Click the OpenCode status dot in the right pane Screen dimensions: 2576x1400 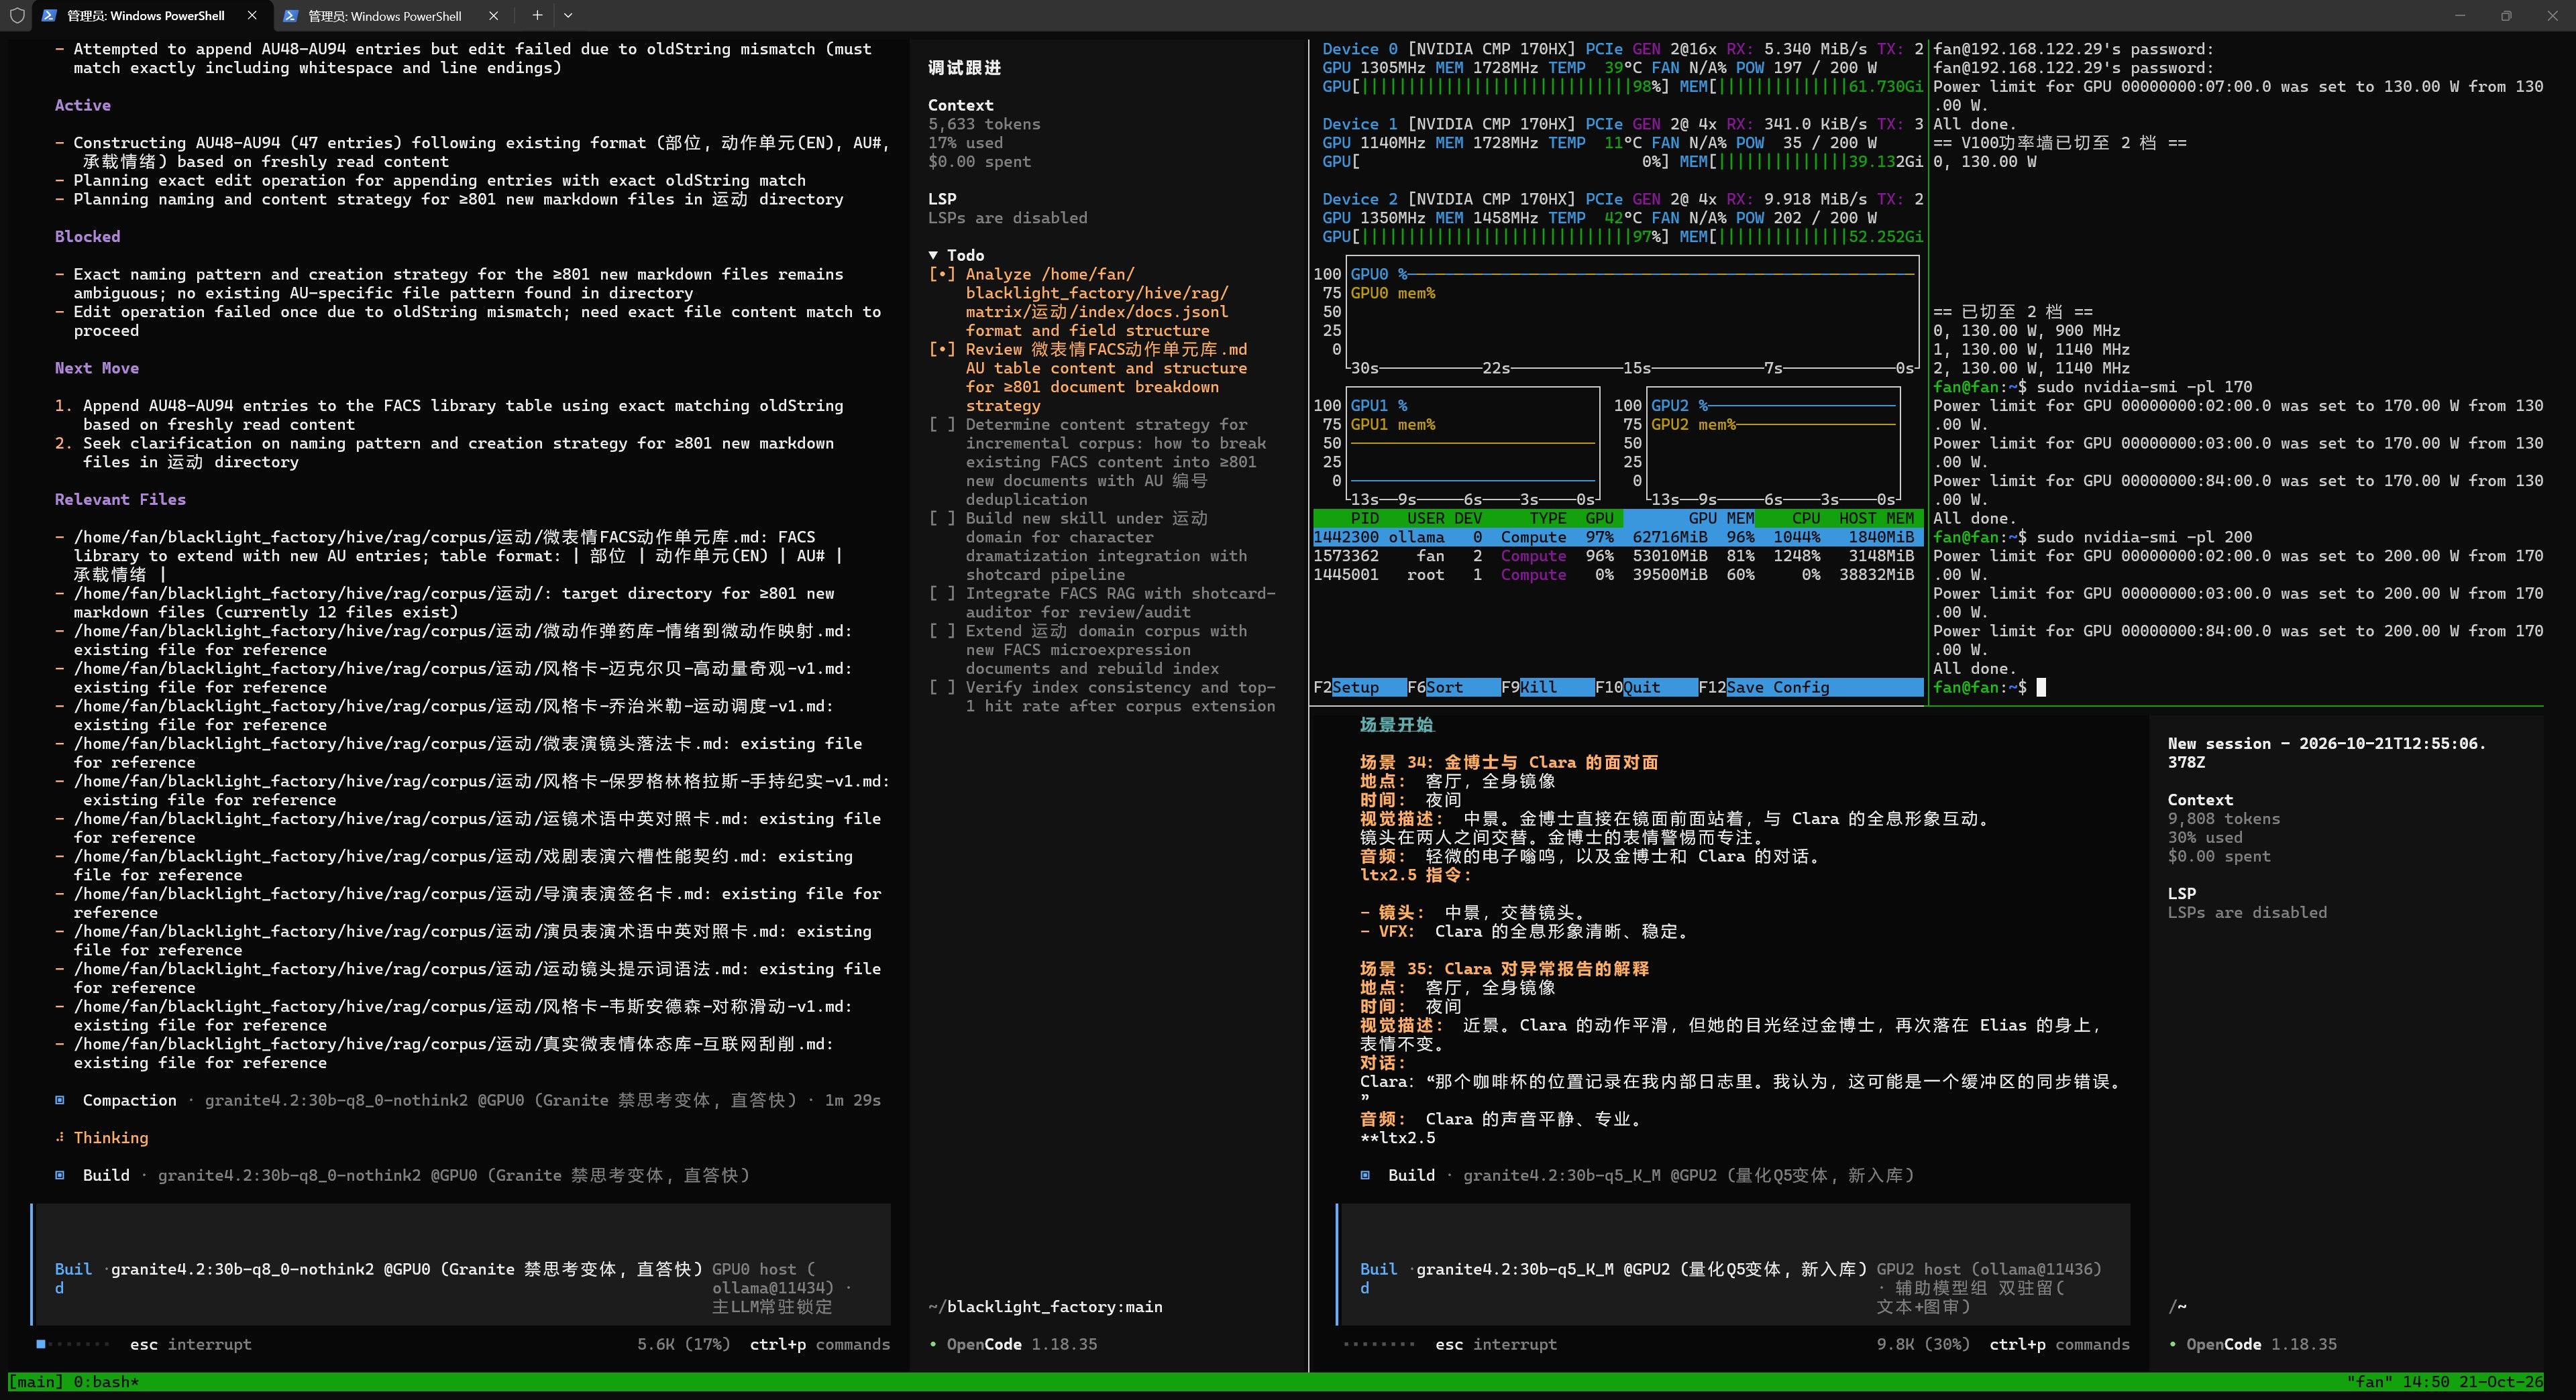pos(2173,1345)
